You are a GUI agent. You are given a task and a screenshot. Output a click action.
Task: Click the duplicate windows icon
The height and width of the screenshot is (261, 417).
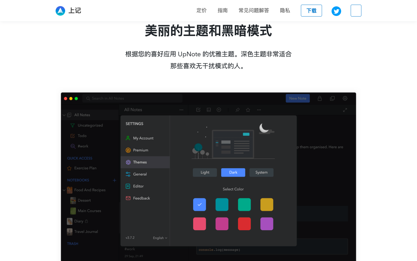332,98
